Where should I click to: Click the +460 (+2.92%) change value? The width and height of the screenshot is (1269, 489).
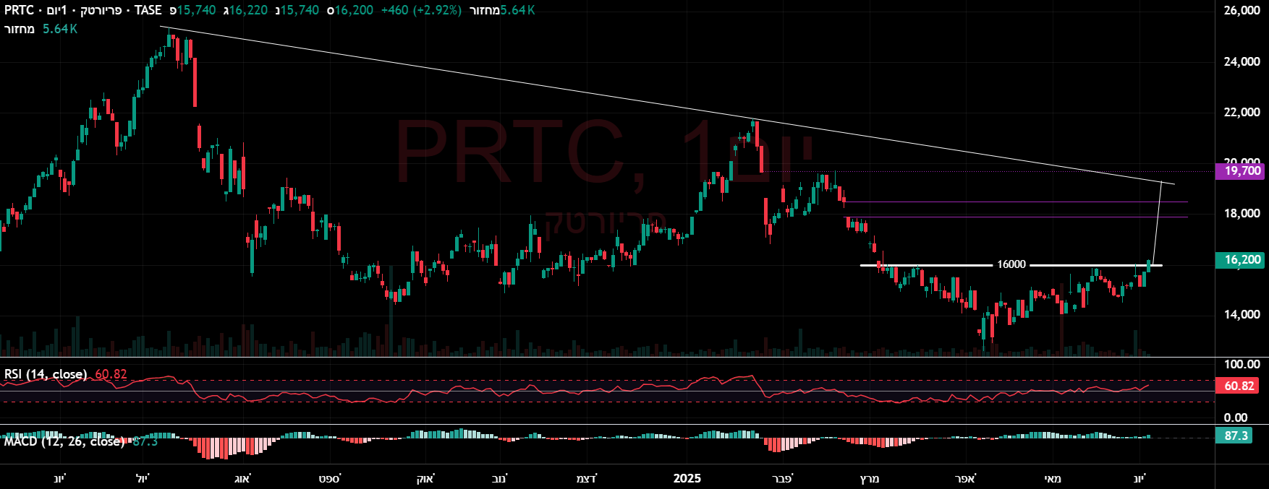click(421, 10)
